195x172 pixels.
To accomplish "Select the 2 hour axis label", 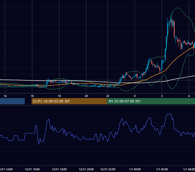I will 162,96.
